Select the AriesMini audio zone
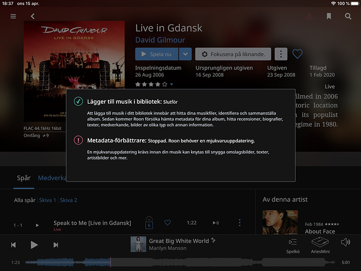 pyautogui.click(x=320, y=246)
